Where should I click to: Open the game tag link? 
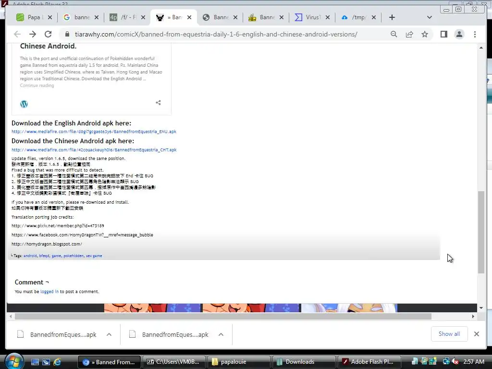click(x=57, y=256)
